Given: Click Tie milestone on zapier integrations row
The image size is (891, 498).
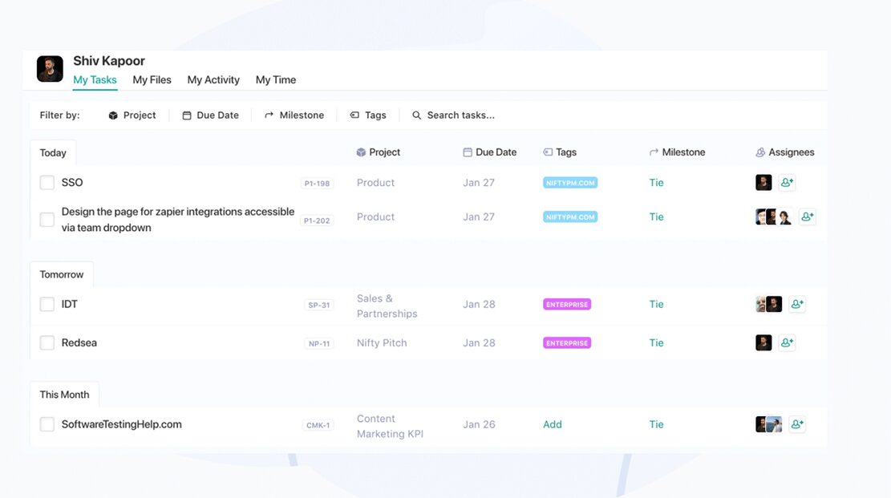Looking at the screenshot, I should pos(656,217).
